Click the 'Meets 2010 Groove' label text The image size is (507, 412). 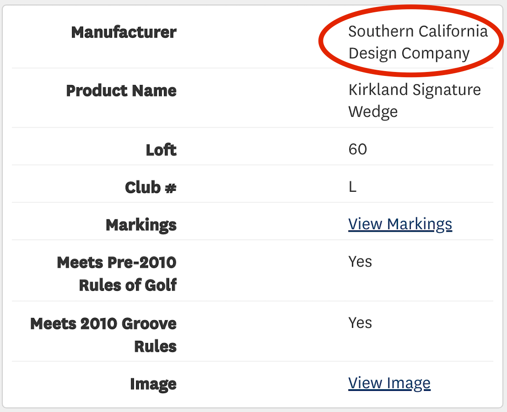(103, 324)
